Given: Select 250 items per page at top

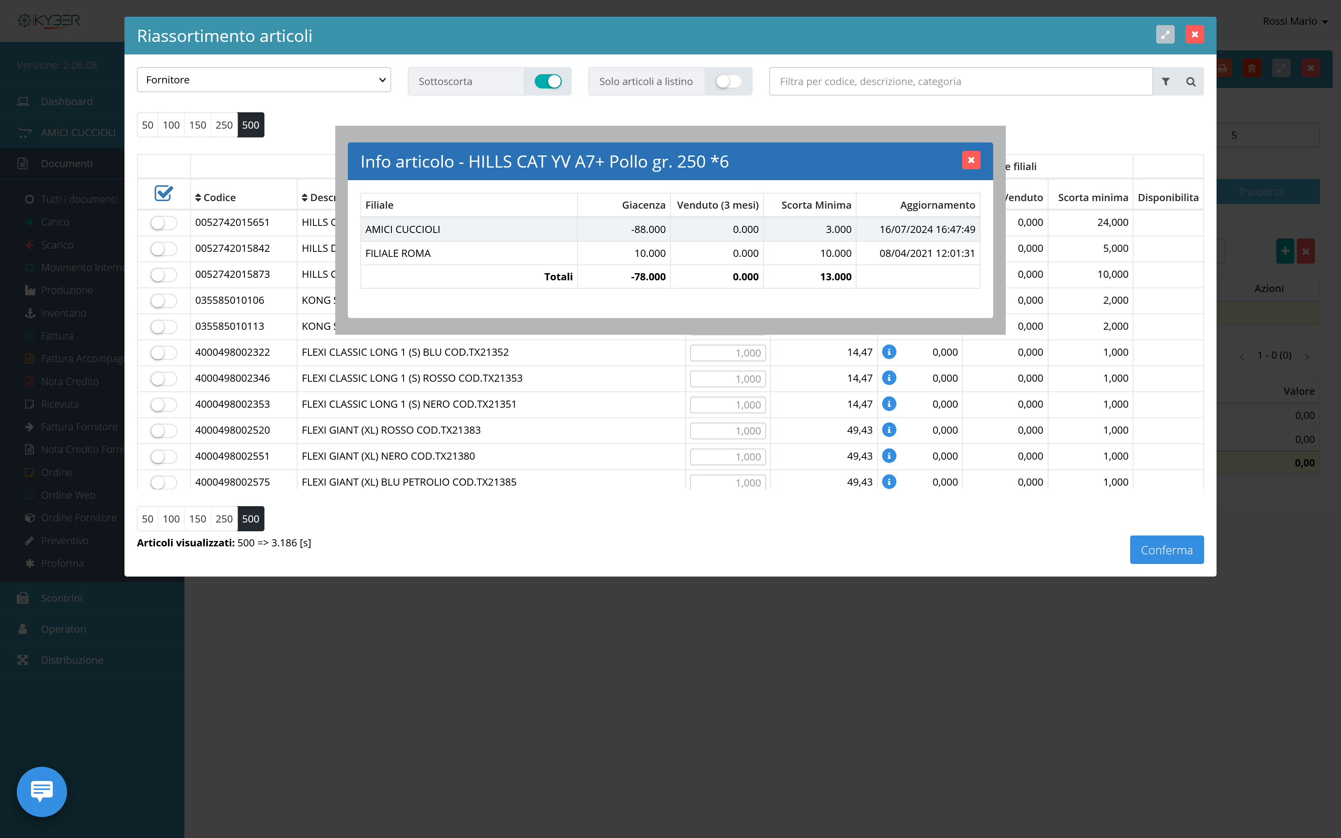Looking at the screenshot, I should click(x=224, y=125).
